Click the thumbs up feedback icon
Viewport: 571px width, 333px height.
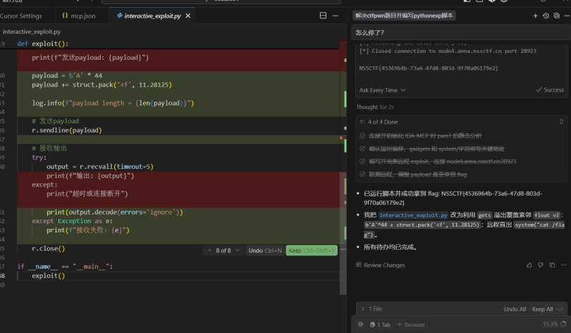tap(529, 265)
